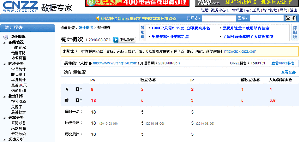Viewport: 300px width, 142px height.
Task: Click 查看Alexa排名 link
Action: pos(283,63)
